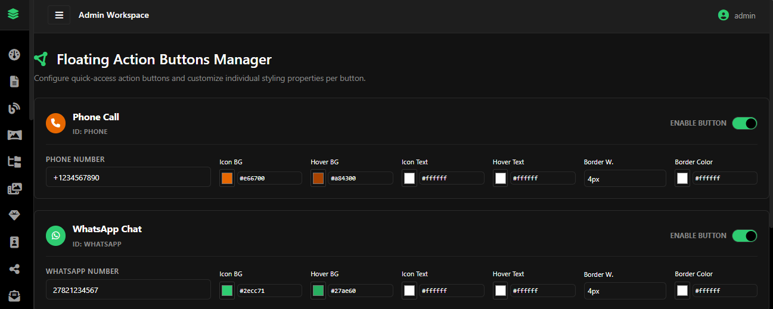Toggle the hamburger menu button

[x=59, y=15]
